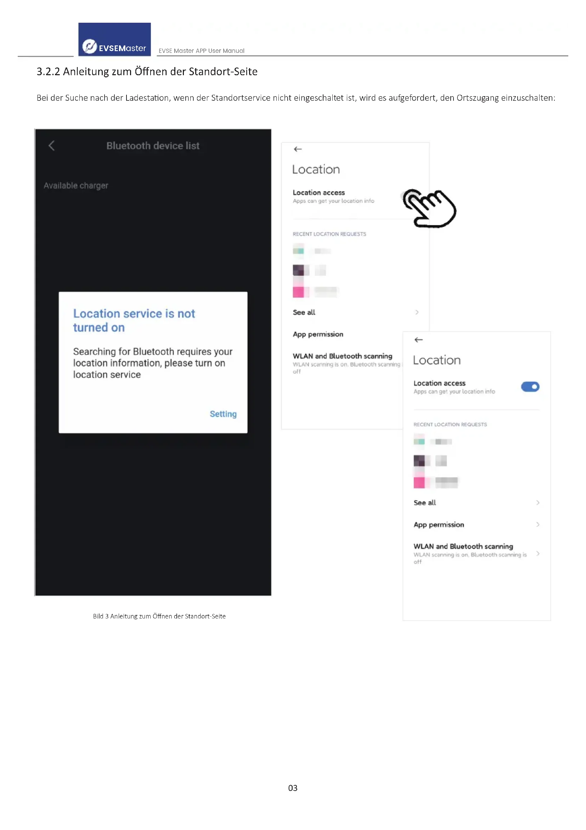Click the Bluetooth device list title
This screenshot has height=830, width=586.
click(153, 146)
